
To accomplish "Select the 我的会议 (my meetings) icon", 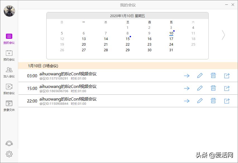I will coord(9,36).
